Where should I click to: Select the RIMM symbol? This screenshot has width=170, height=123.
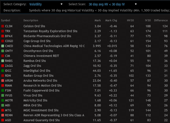pos(8,86)
